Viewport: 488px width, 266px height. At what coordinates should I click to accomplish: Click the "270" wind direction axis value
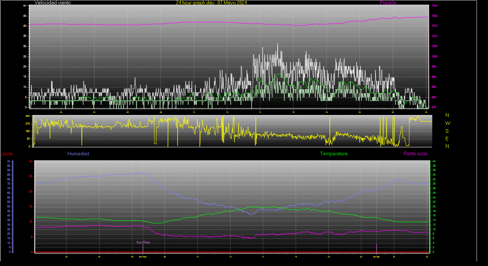[28, 124]
